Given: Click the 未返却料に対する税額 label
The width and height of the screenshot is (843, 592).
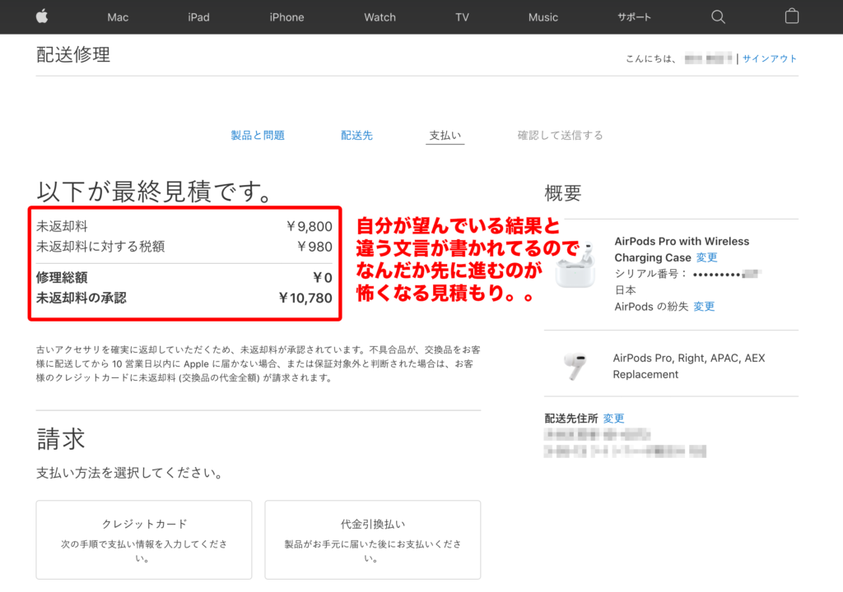Looking at the screenshot, I should point(100,247).
